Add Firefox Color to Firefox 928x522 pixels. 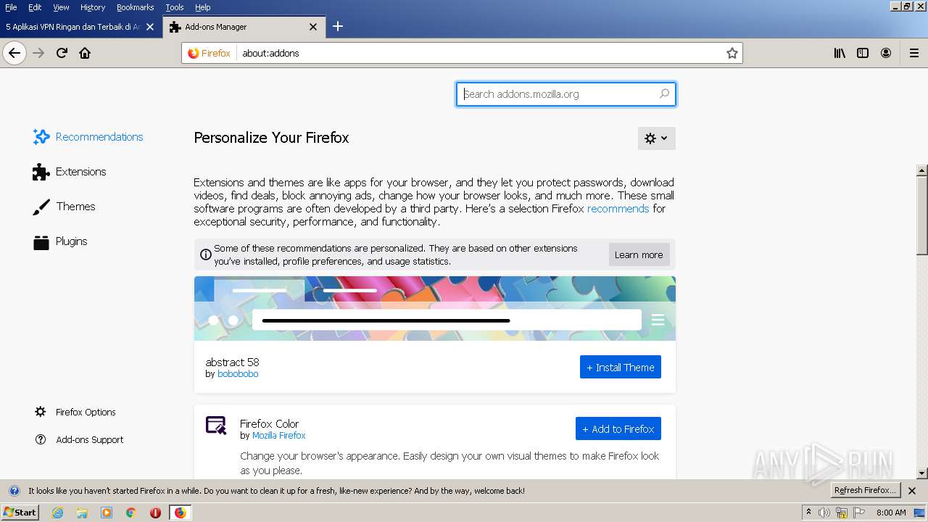click(x=618, y=428)
